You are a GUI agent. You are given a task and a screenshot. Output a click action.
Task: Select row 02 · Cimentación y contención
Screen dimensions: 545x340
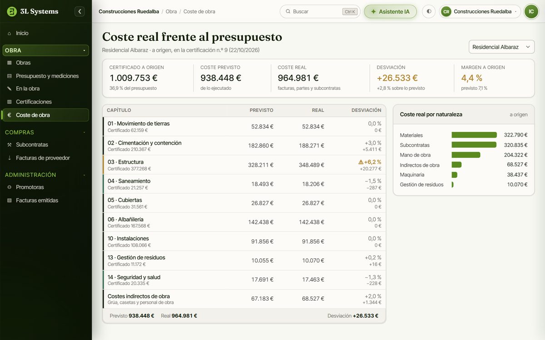click(x=244, y=146)
